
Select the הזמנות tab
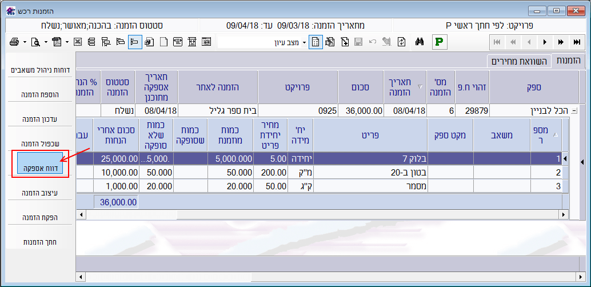[568, 61]
